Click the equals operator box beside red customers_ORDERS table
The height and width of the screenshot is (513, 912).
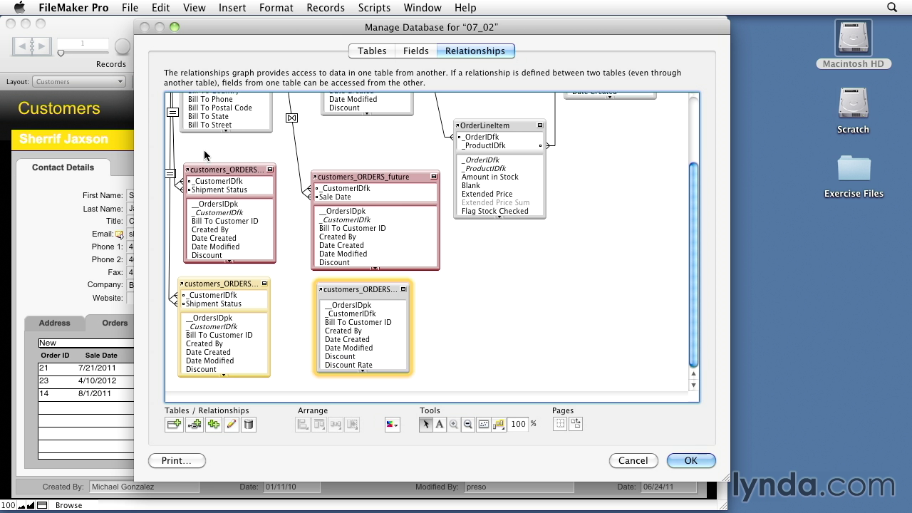click(x=170, y=173)
